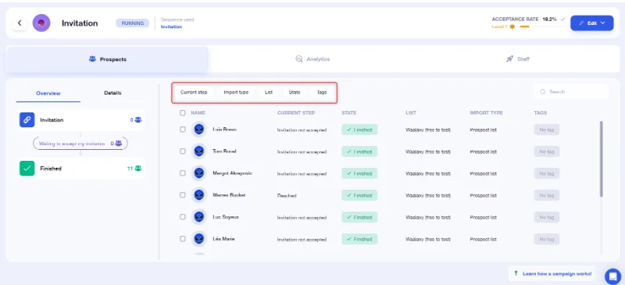Click the people icon beside Invitation count 0
This screenshot has height=285, width=625.
click(x=138, y=119)
